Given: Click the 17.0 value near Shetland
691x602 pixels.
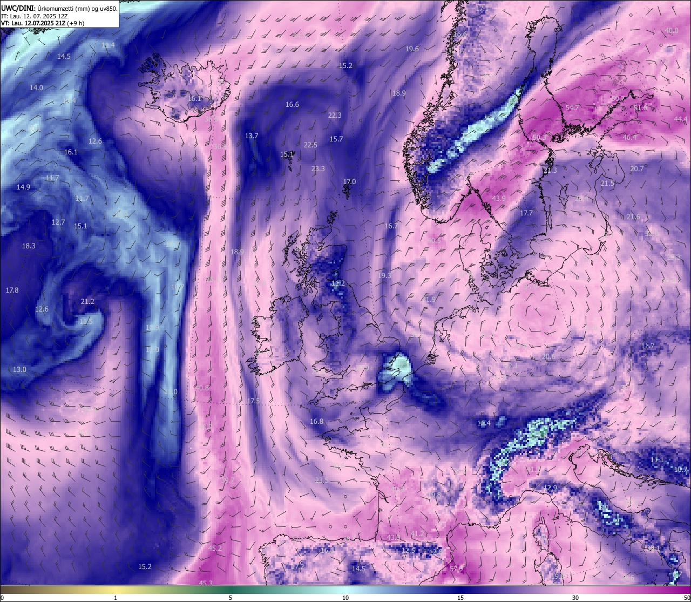Looking at the screenshot, I should [x=350, y=181].
